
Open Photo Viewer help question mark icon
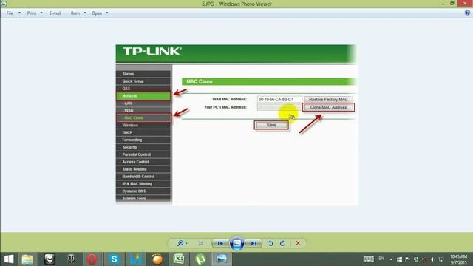coord(467,13)
